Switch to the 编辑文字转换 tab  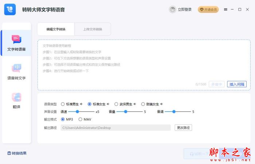[56, 29]
